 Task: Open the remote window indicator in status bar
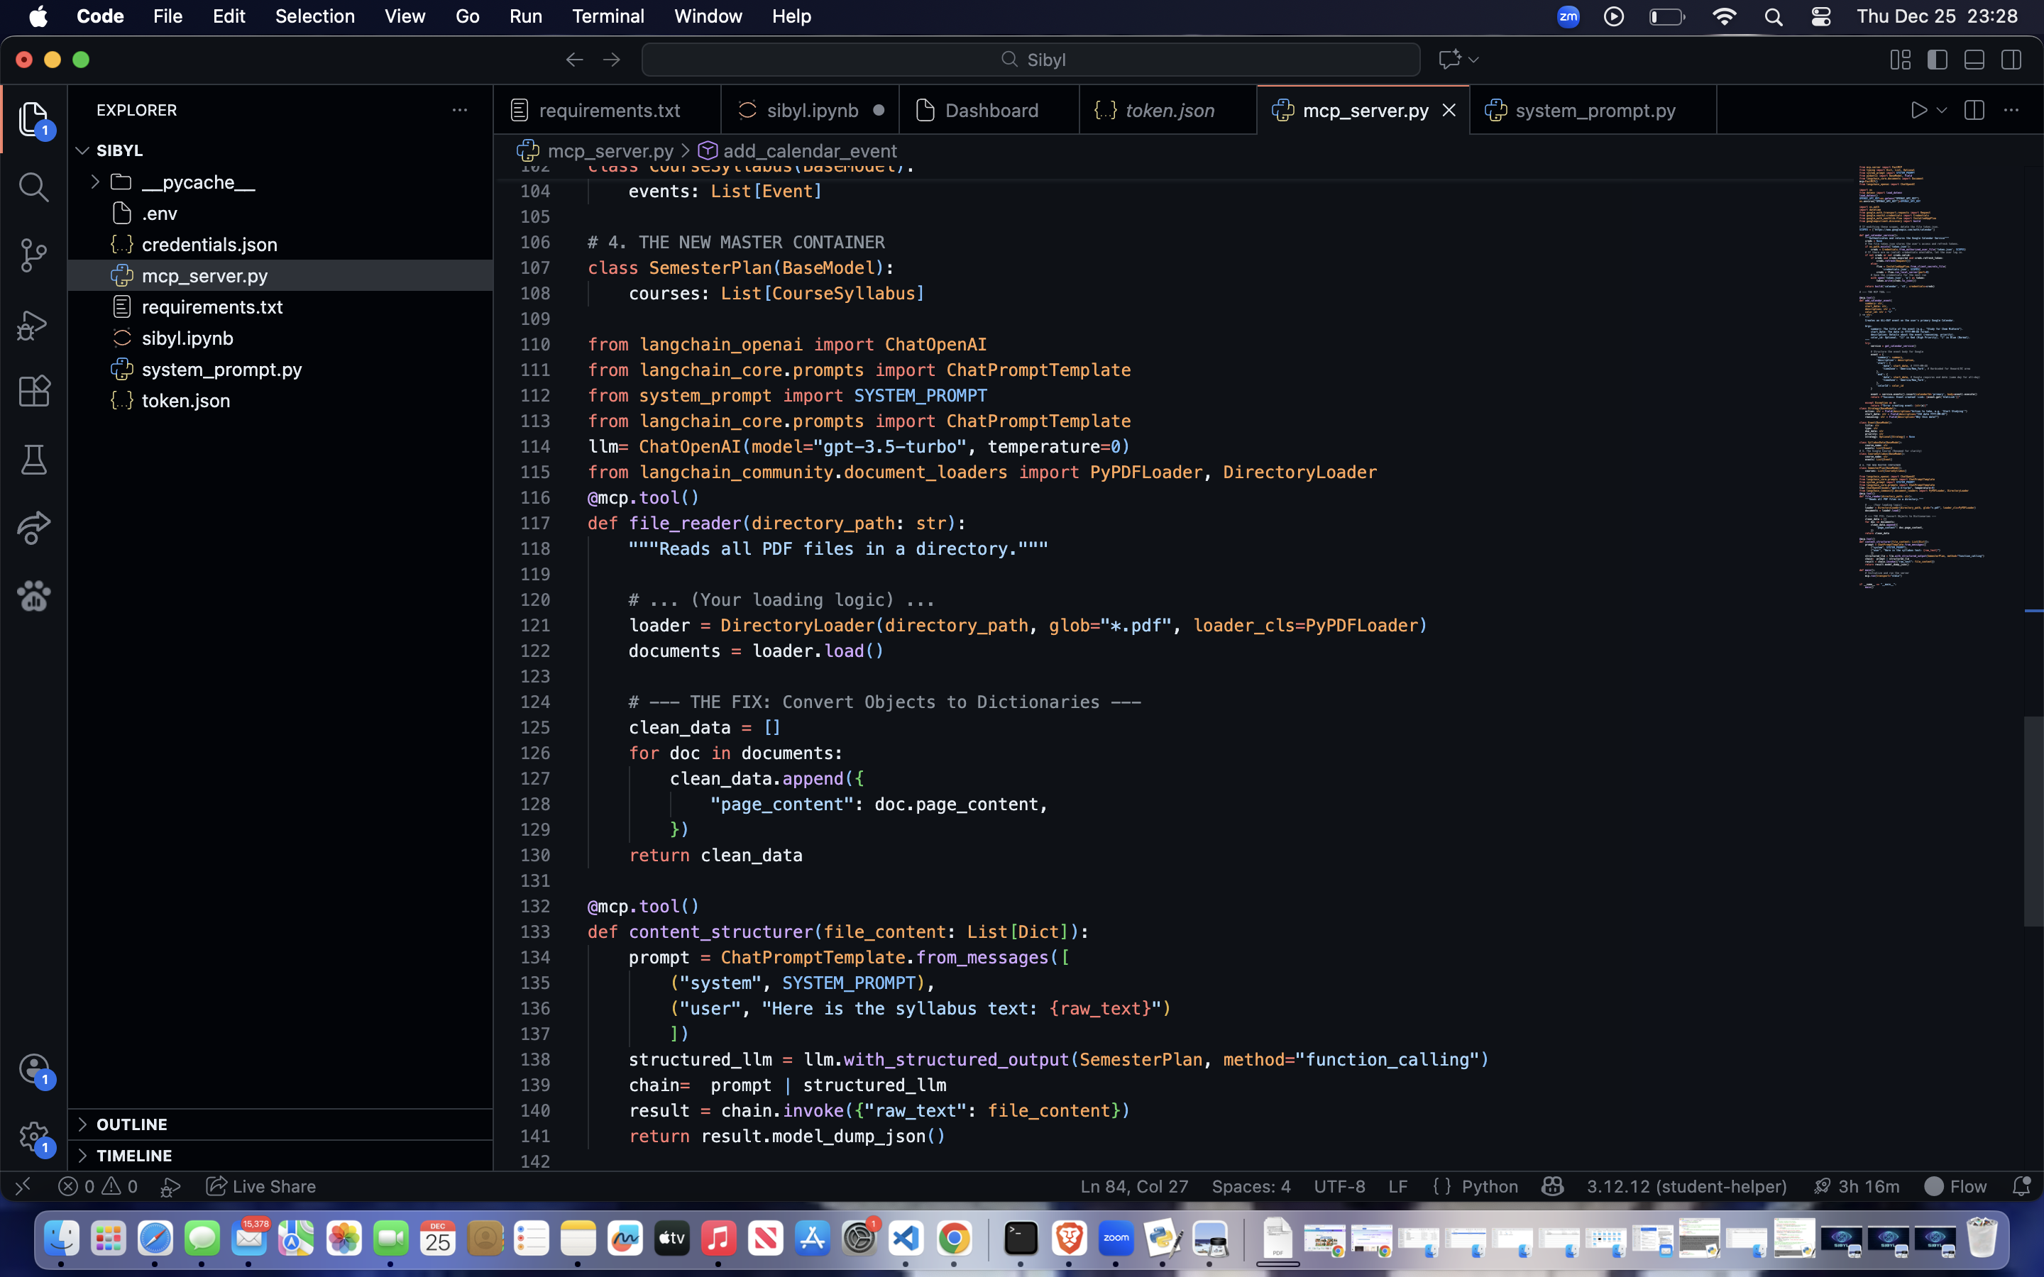pyautogui.click(x=23, y=1185)
